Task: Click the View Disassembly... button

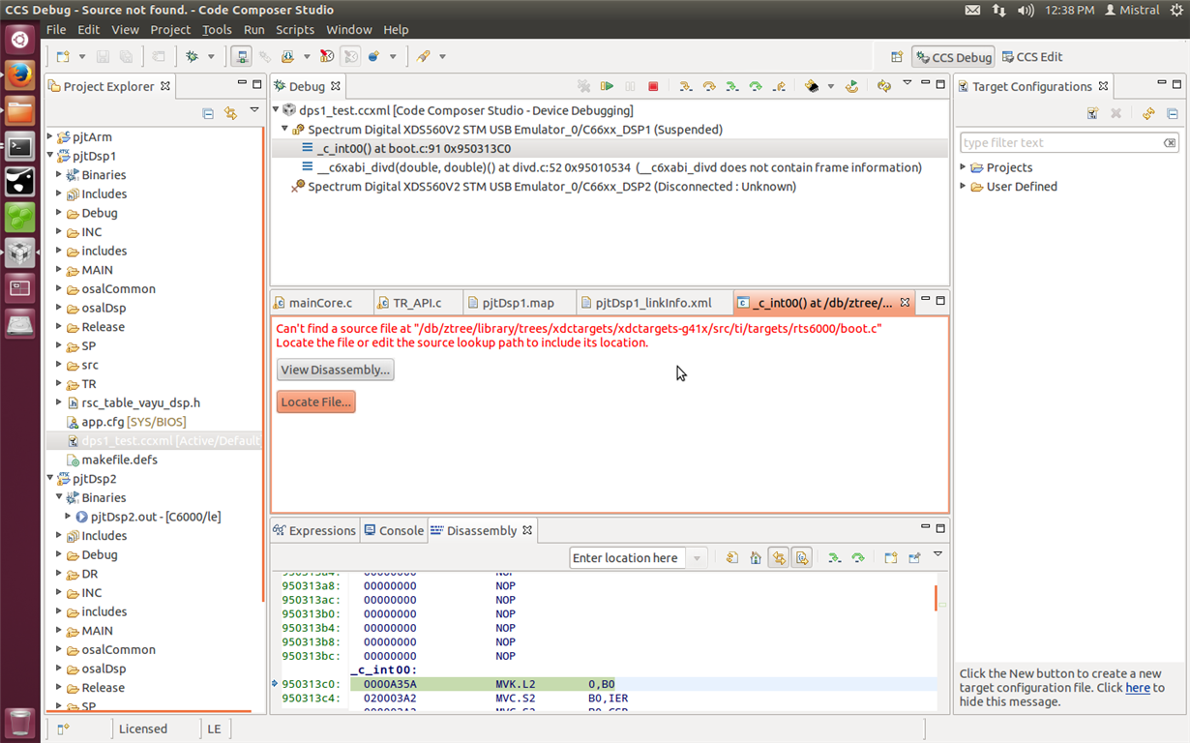Action: pyautogui.click(x=336, y=370)
